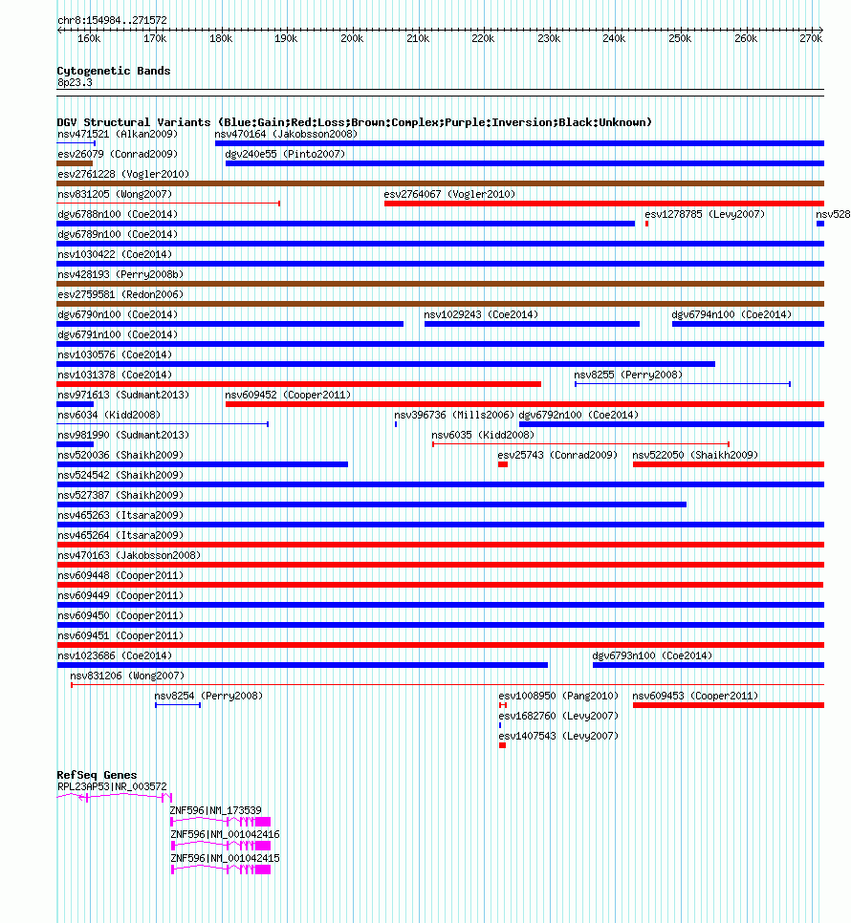Click nsv609451 (Cooper2011) label
Image resolution: width=851 pixels, height=923 pixels.
click(x=120, y=634)
